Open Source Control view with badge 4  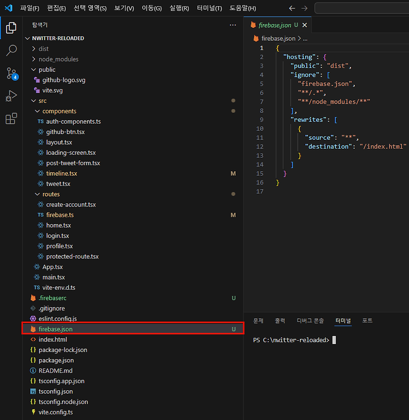tap(12, 73)
